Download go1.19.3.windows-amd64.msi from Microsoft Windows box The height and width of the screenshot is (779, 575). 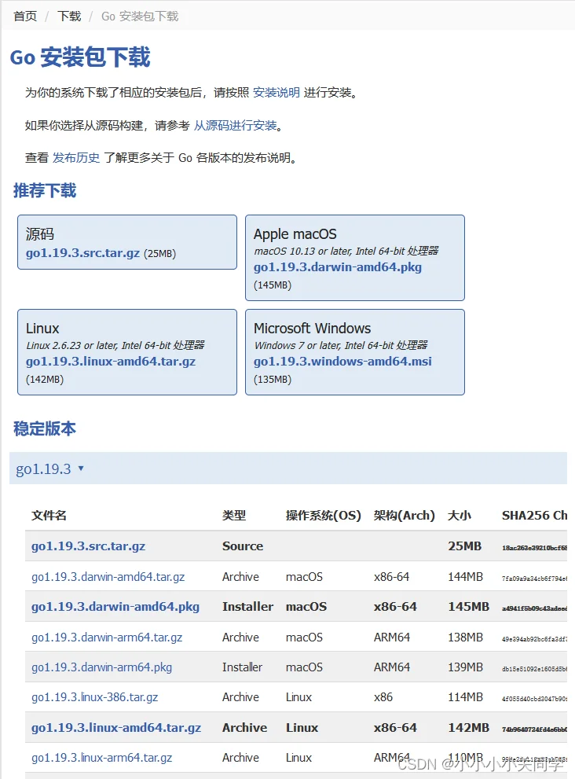pyautogui.click(x=342, y=361)
